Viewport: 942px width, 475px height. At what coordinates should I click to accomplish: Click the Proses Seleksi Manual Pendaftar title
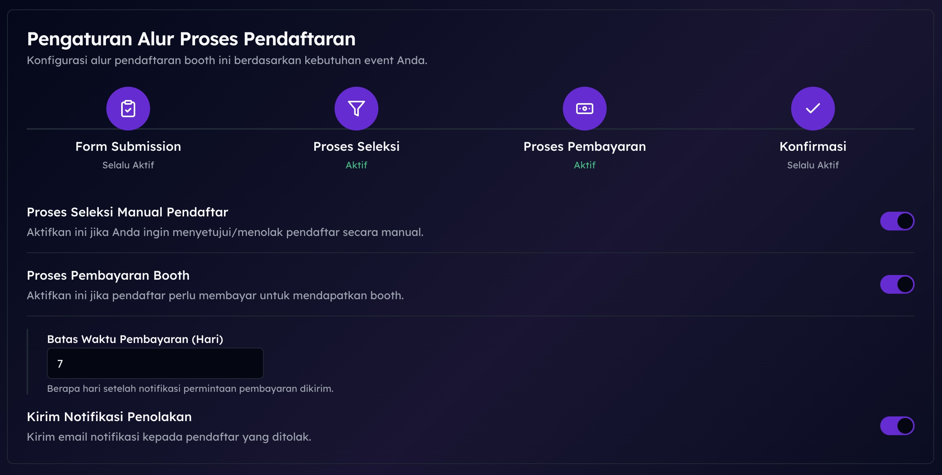point(127,212)
